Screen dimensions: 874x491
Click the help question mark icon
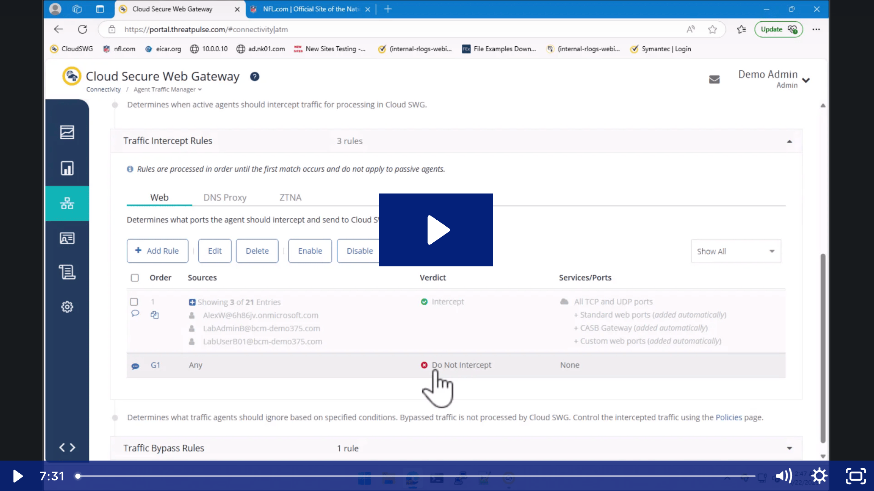pos(254,76)
